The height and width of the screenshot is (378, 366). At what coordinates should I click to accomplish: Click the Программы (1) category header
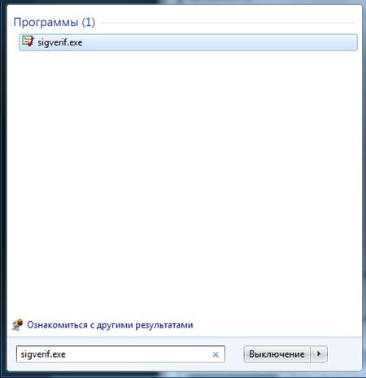54,22
